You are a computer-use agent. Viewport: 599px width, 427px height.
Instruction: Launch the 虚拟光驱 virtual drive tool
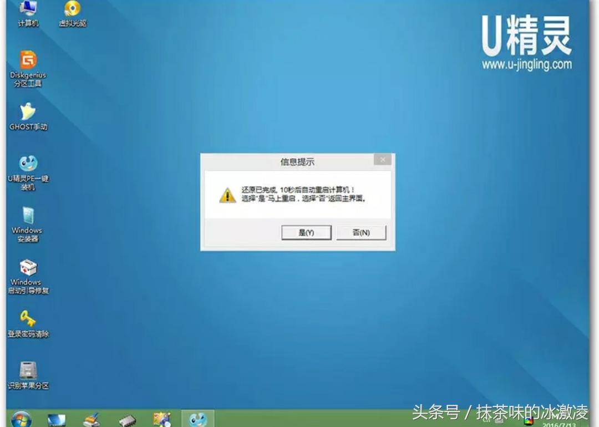[x=71, y=10]
